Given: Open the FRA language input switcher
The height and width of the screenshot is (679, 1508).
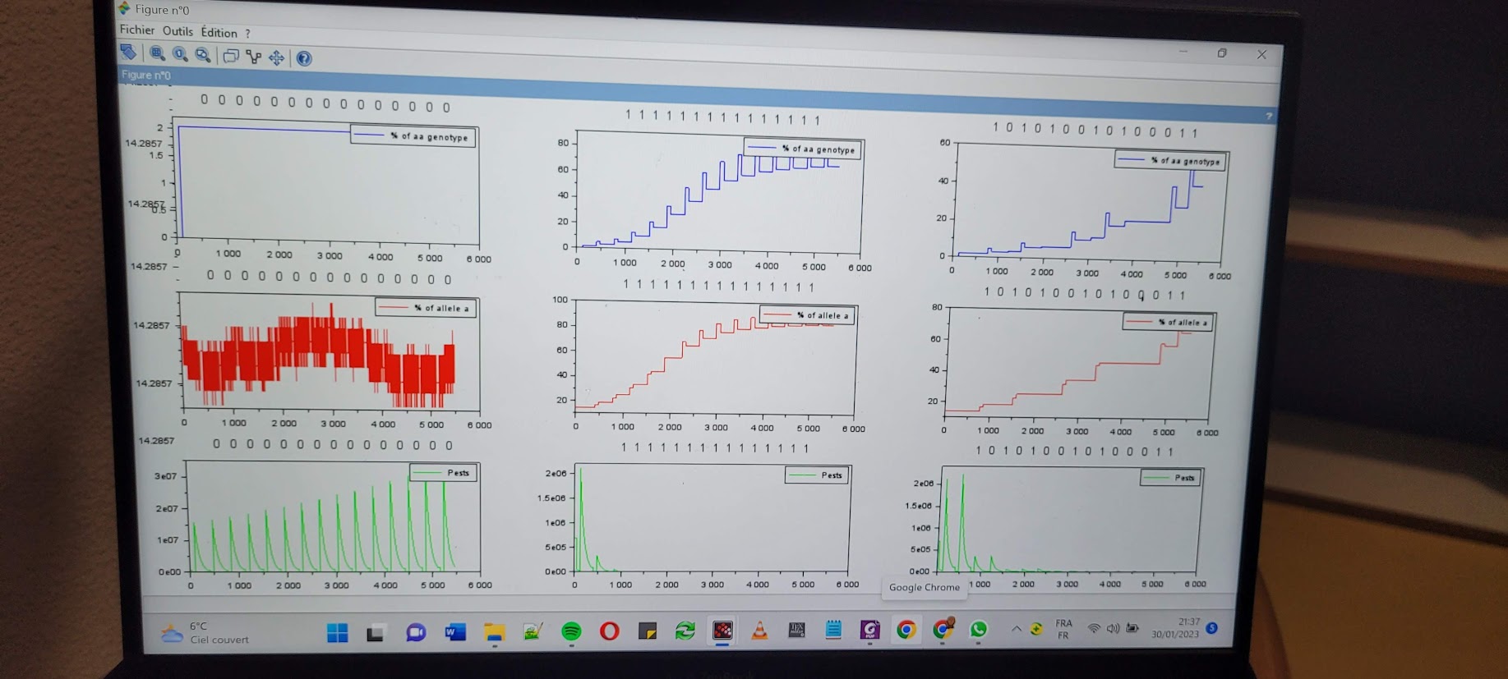Looking at the screenshot, I should pos(1063,629).
